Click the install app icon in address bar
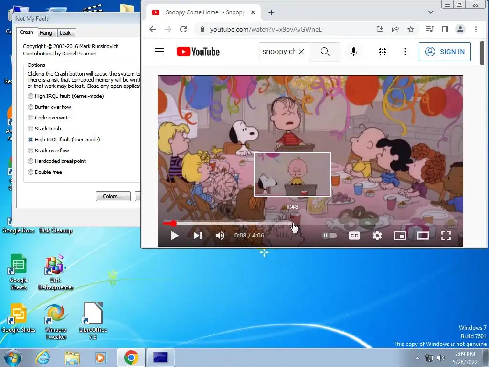Image resolution: width=489 pixels, height=367 pixels. point(380,29)
